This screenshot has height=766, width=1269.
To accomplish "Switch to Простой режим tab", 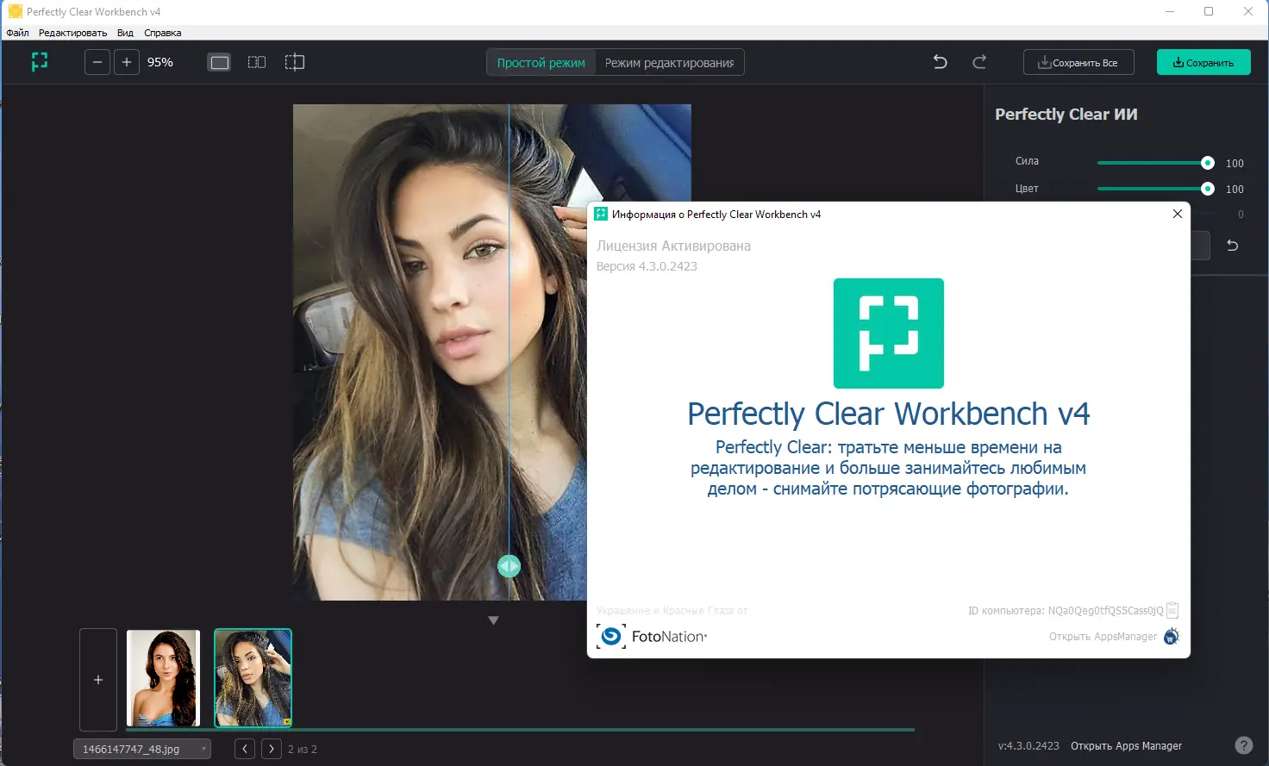I will pyautogui.click(x=541, y=63).
